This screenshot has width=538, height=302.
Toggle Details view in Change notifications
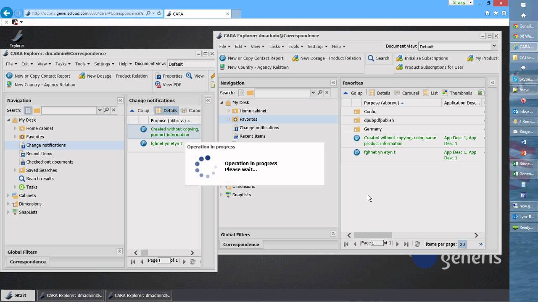(x=166, y=111)
